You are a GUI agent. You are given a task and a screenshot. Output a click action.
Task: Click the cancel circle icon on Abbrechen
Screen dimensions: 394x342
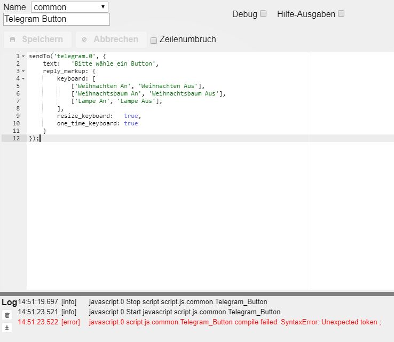(x=84, y=39)
